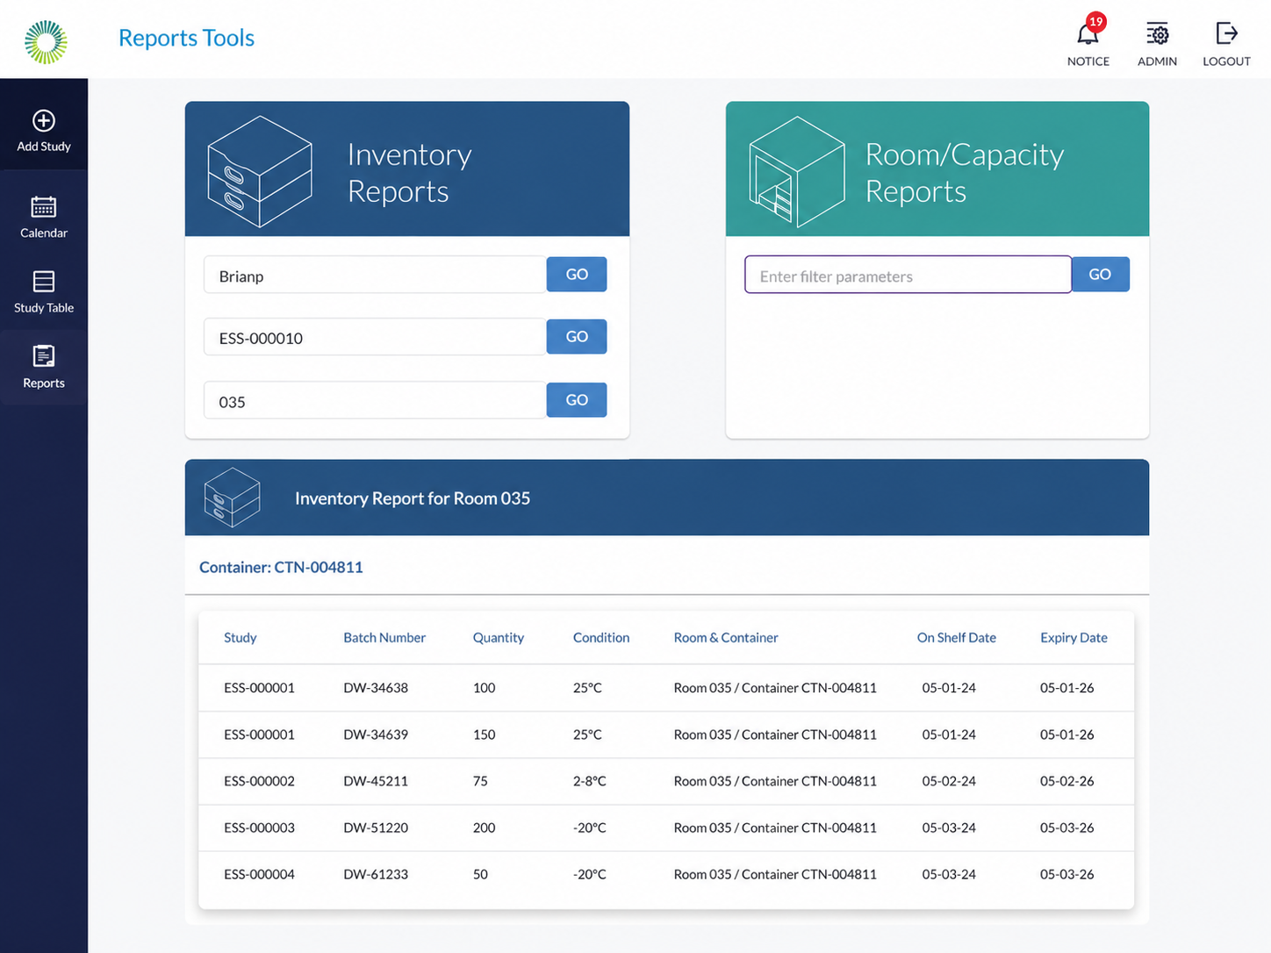Click quantity 100 in the DW-34638 row
This screenshot has width=1271, height=953.
[485, 688]
